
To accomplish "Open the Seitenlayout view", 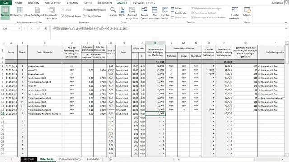I will click(37, 13).
